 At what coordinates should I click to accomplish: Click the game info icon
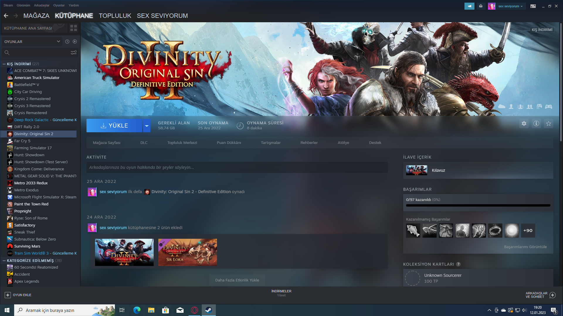[536, 124]
